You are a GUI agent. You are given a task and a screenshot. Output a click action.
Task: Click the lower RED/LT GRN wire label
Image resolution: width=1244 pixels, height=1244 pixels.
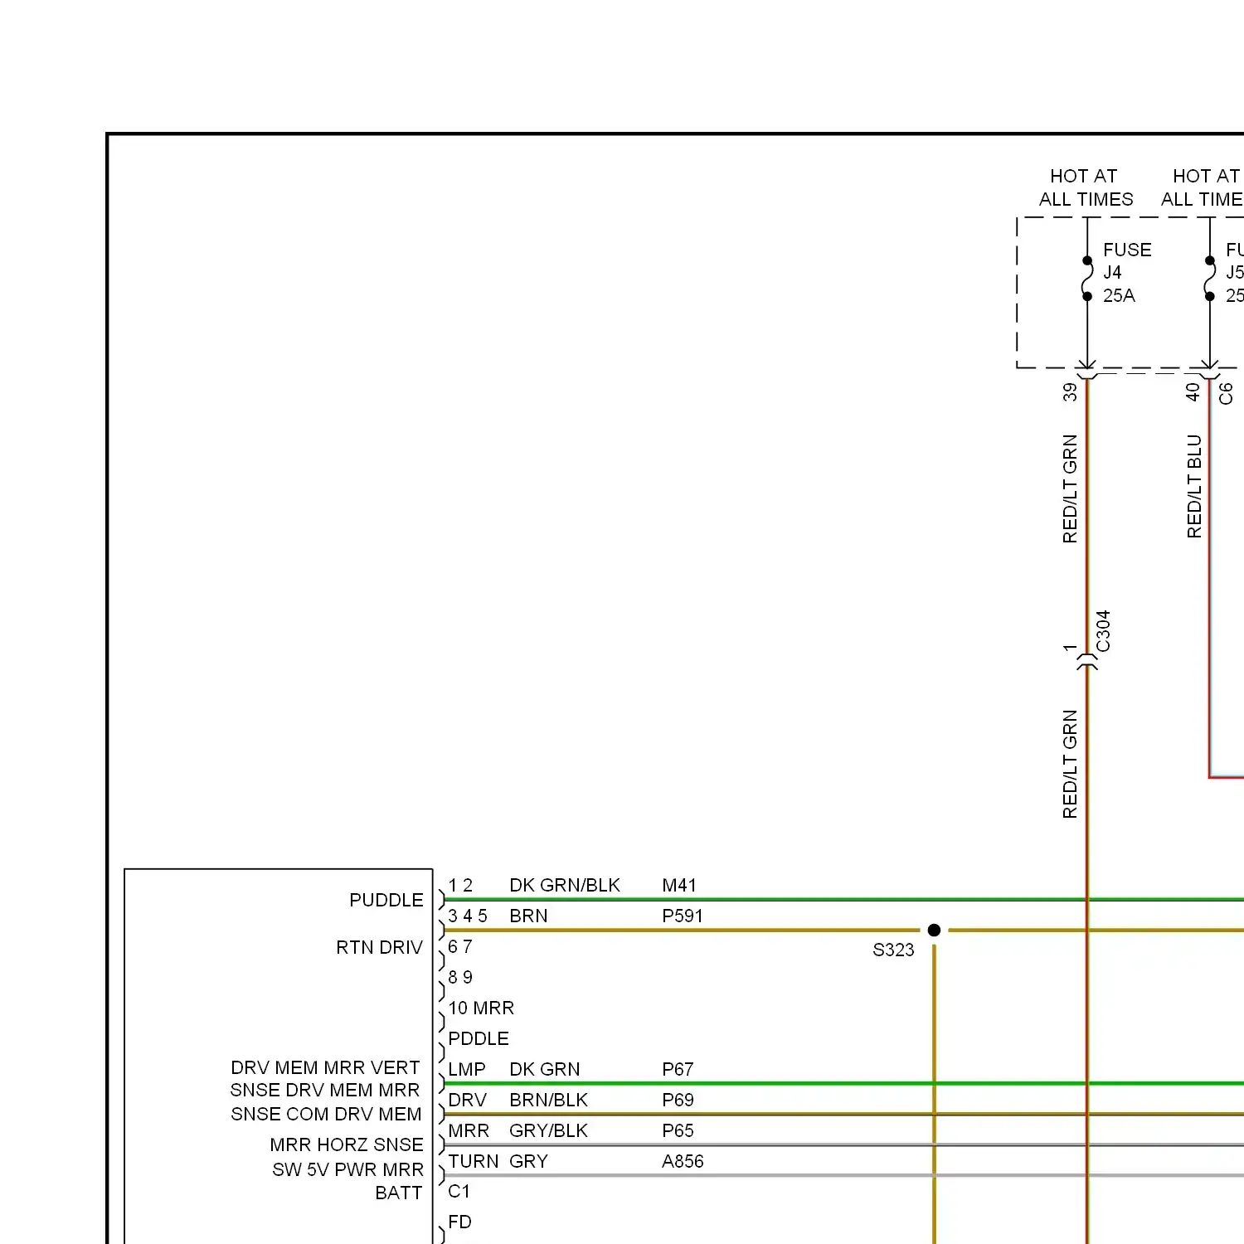tap(1070, 764)
